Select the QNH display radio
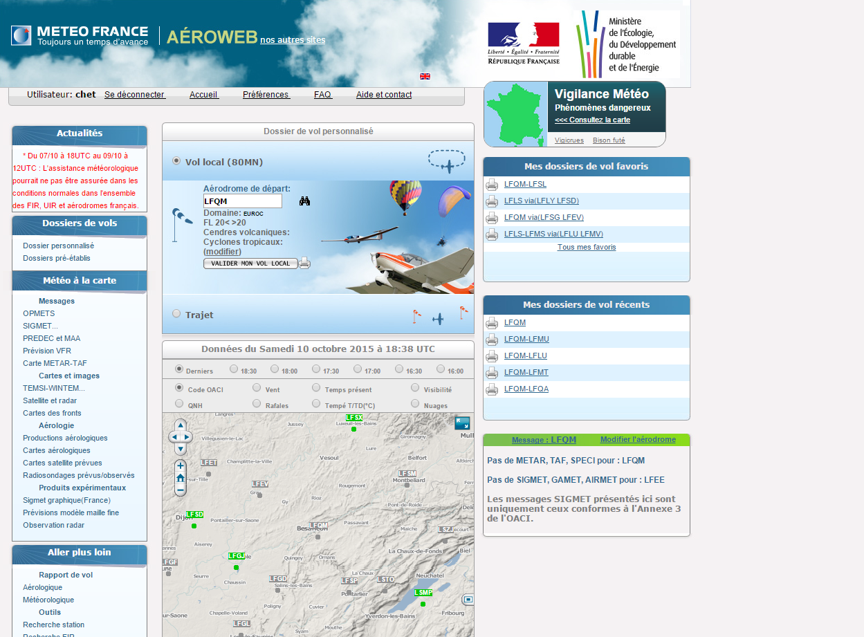 coord(179,403)
